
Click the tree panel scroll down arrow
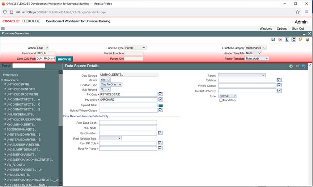tap(60, 184)
